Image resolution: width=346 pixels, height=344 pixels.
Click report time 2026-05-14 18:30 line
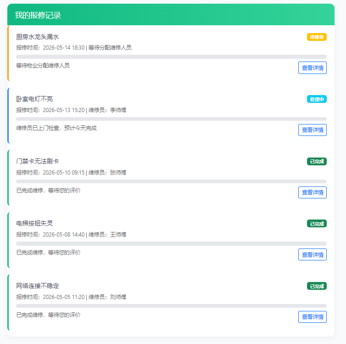(74, 48)
